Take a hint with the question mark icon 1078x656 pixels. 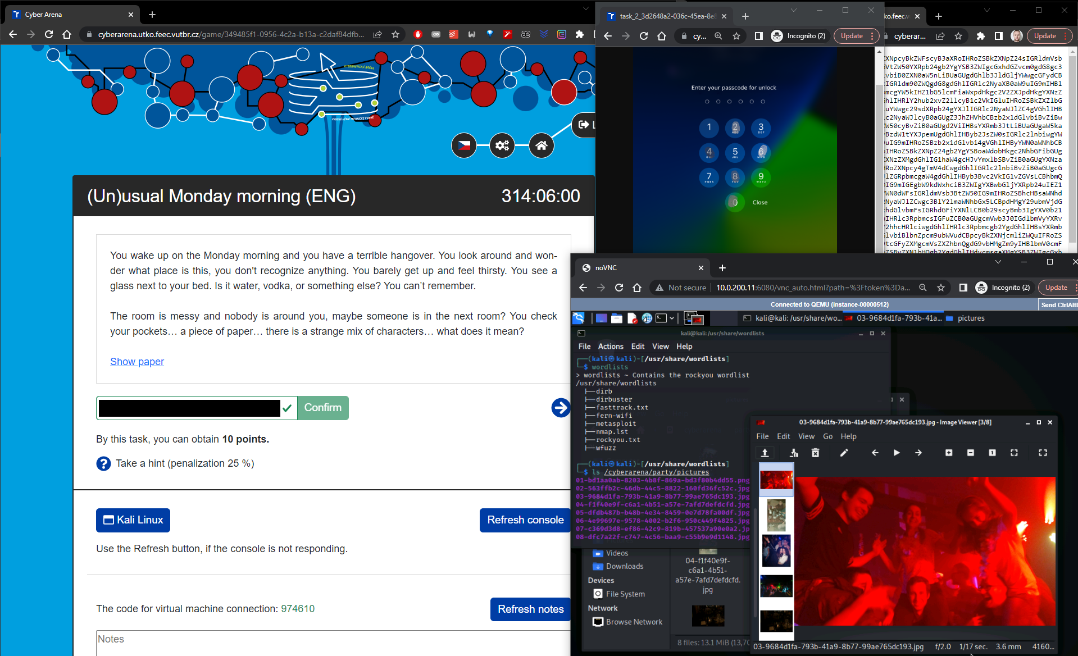[x=103, y=463]
